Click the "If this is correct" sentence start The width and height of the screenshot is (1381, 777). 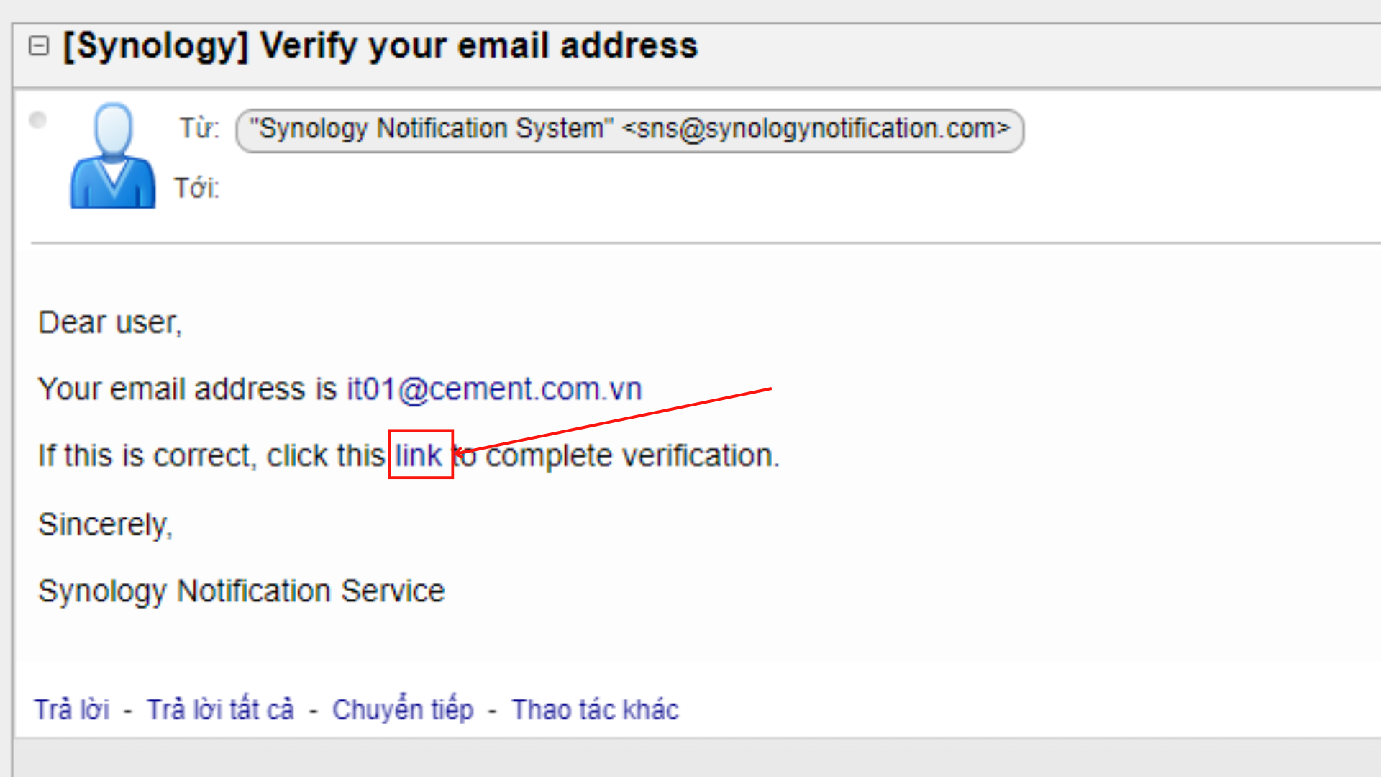coord(144,456)
